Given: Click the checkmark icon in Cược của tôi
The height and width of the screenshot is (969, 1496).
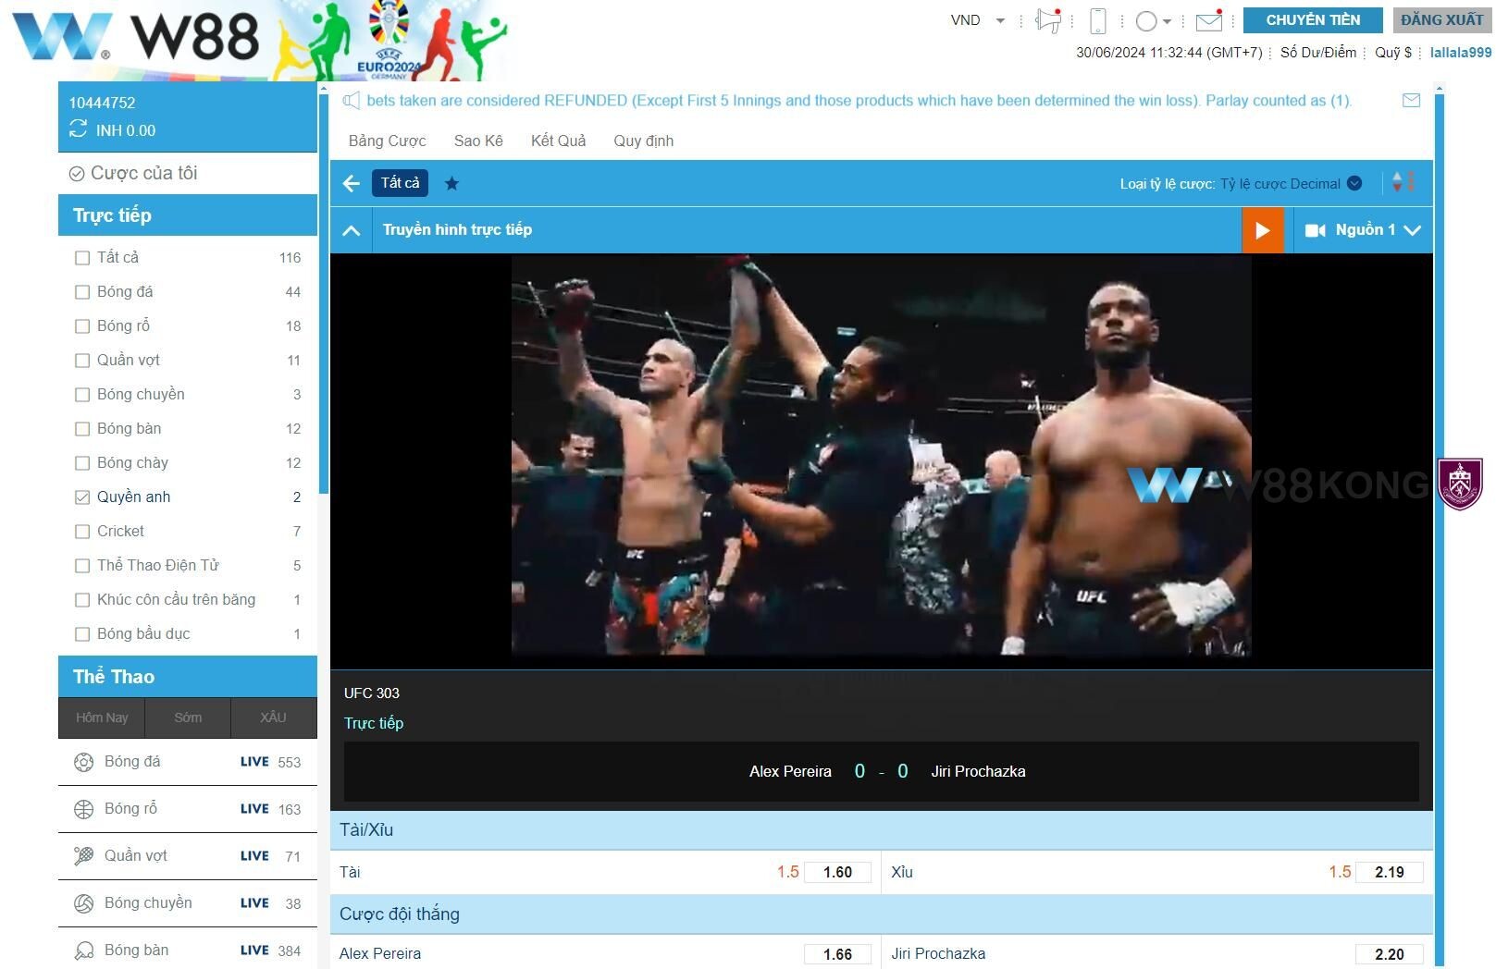Looking at the screenshot, I should point(77,174).
